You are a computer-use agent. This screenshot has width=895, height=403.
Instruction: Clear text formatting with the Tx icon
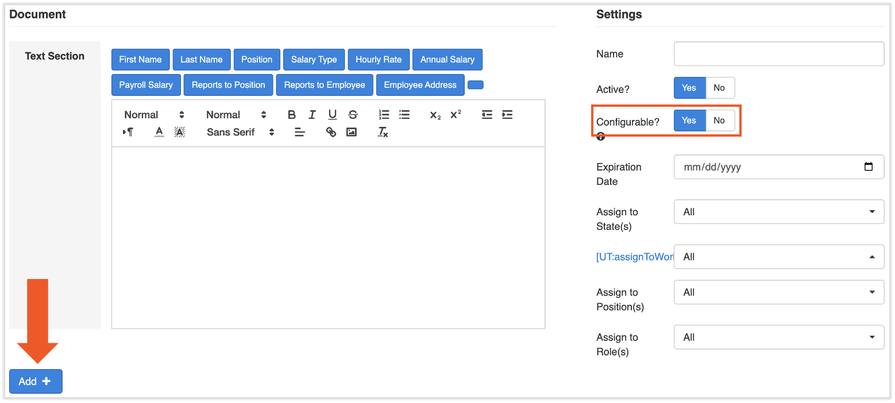(x=383, y=132)
